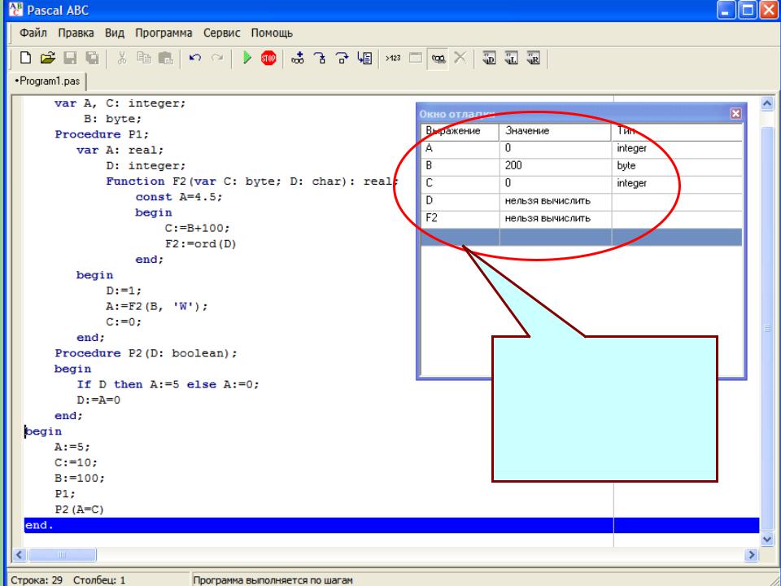Create a new file with the toolbar icon
Viewport: 781px width, 586px height.
pos(25,59)
